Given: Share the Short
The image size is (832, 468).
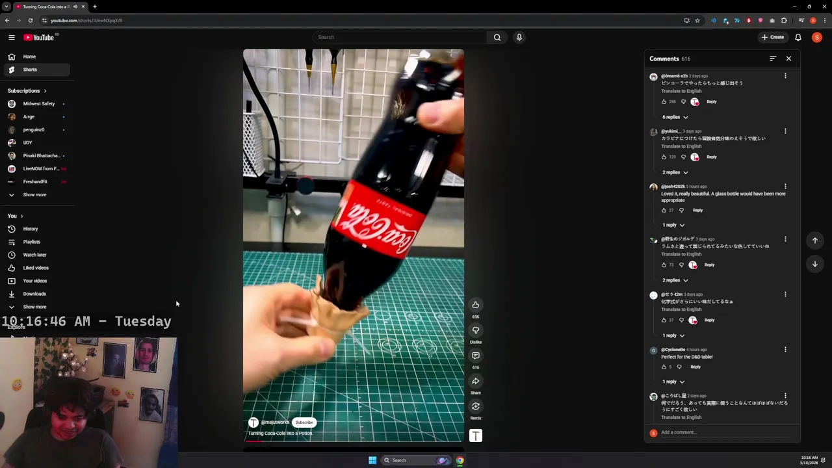Looking at the screenshot, I should 476,381.
